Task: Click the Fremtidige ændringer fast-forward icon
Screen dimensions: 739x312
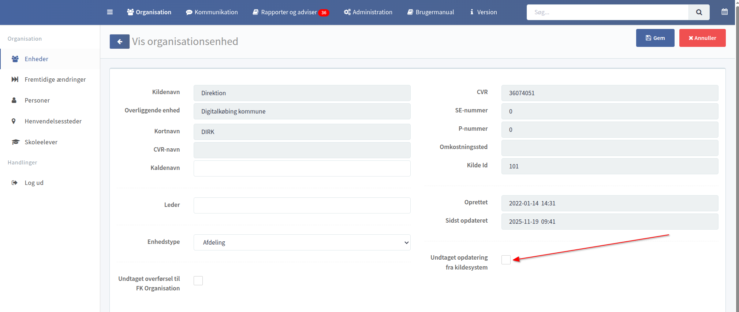Action: tap(15, 79)
